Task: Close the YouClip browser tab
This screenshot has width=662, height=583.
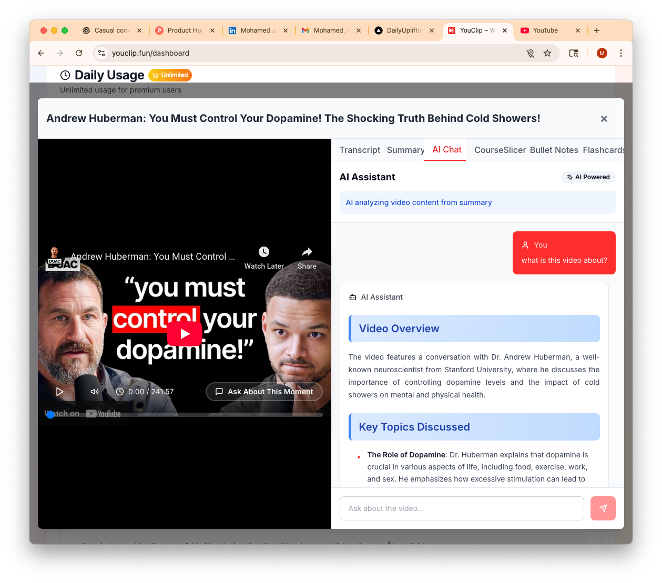Action: pyautogui.click(x=505, y=30)
